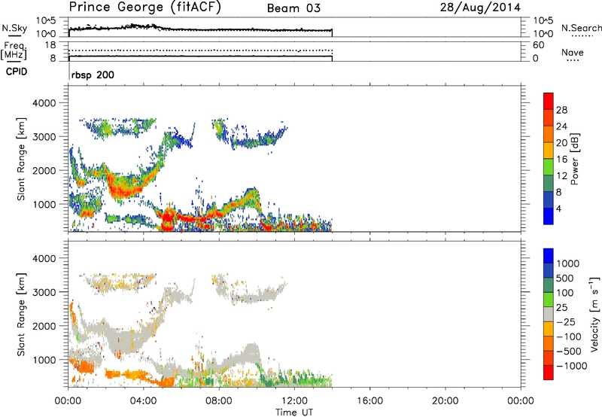Click the 'Velocity [m s-1]' colorbar label
602x417 pixels.
pos(594,315)
